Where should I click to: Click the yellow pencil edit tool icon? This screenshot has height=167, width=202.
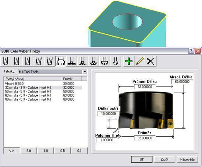[x=140, y=61]
